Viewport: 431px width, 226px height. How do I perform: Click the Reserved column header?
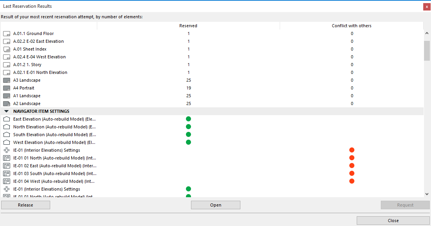point(188,26)
